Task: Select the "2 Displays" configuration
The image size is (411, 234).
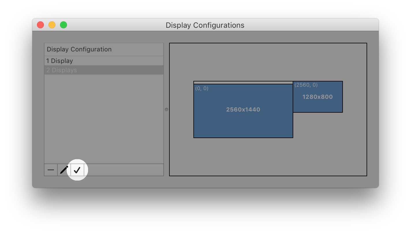Action: 104,70
